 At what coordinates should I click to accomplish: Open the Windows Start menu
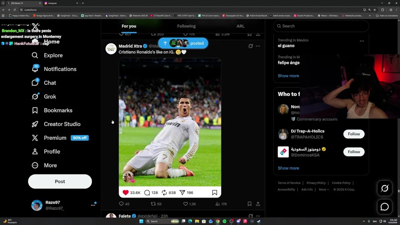click(x=141, y=221)
